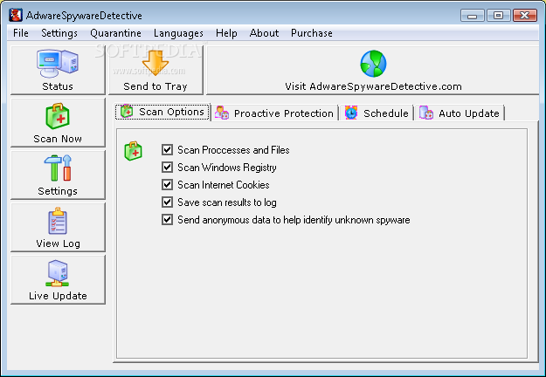
Task: Click the Scan Now button label
Action: (58, 139)
